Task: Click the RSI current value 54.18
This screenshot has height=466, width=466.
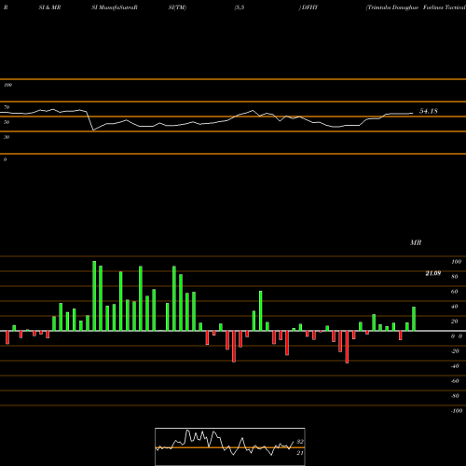Action: pos(429,111)
